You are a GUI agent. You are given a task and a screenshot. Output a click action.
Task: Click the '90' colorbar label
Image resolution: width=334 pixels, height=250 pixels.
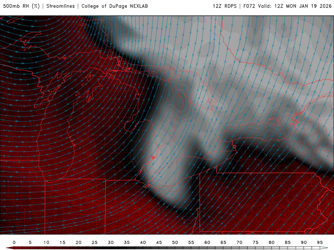(304, 242)
